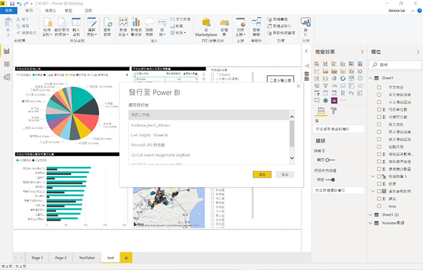Click the From File (從檔案) custom visual icon
The height and width of the screenshot is (270, 423).
click(224, 23)
